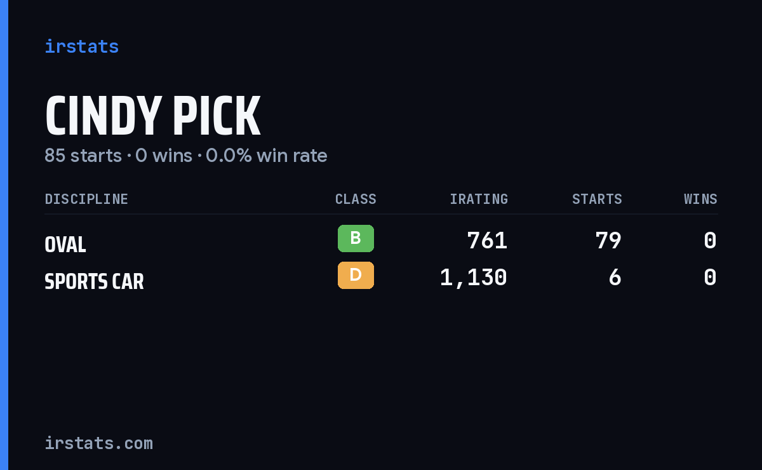The width and height of the screenshot is (762, 470).
Task: Click the sports car wins value 0
Action: [711, 278]
